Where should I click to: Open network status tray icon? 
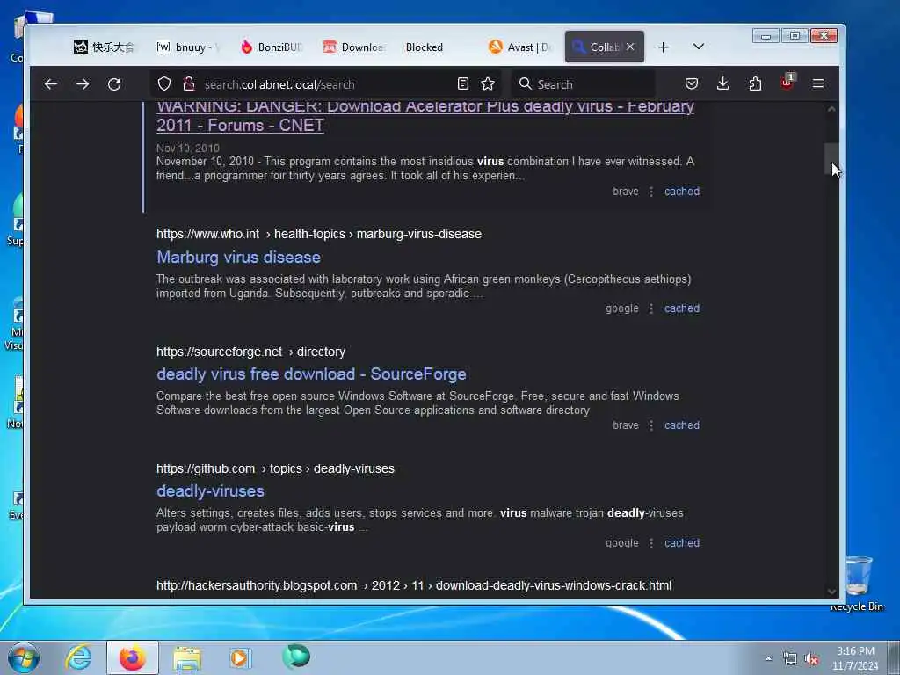790,659
